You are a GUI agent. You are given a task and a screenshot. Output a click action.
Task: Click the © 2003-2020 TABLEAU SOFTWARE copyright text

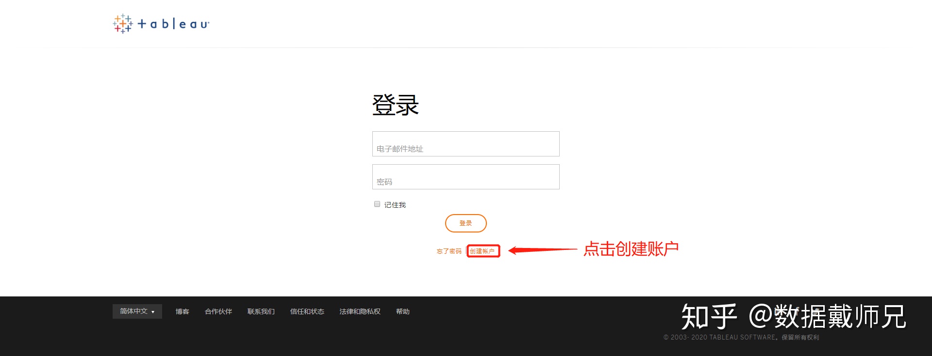pyautogui.click(x=741, y=338)
